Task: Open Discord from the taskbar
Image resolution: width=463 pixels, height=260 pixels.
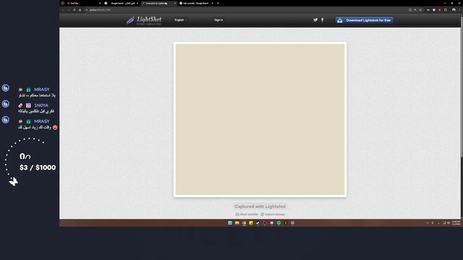Action: [272, 223]
